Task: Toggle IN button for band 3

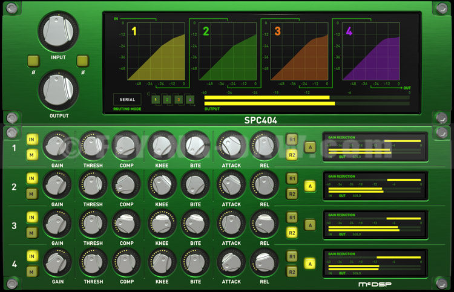Action: pyautogui.click(x=32, y=218)
